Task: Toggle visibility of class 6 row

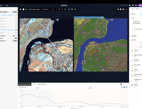Action: point(16,27)
